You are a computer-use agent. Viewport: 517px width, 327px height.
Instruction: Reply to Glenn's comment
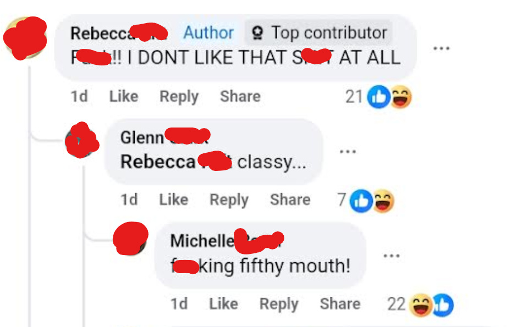[229, 200]
